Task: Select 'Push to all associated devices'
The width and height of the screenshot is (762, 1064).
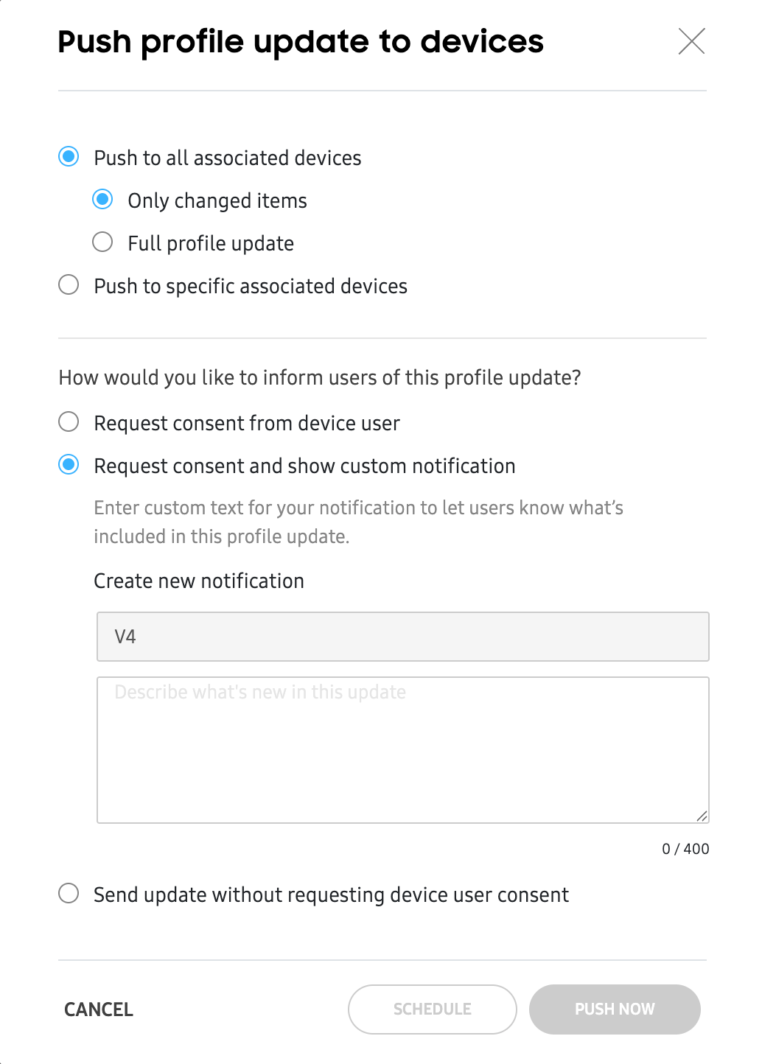Action: coord(69,157)
